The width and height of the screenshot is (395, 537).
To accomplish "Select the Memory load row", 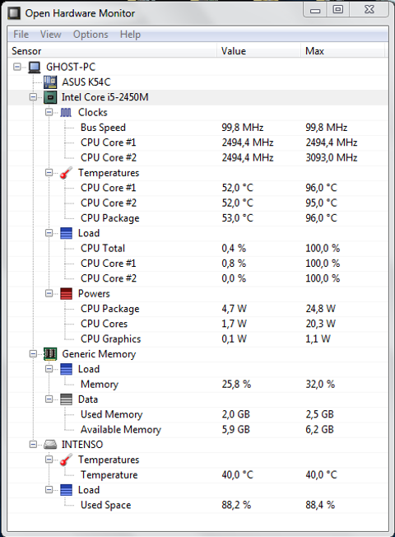I will [197, 385].
